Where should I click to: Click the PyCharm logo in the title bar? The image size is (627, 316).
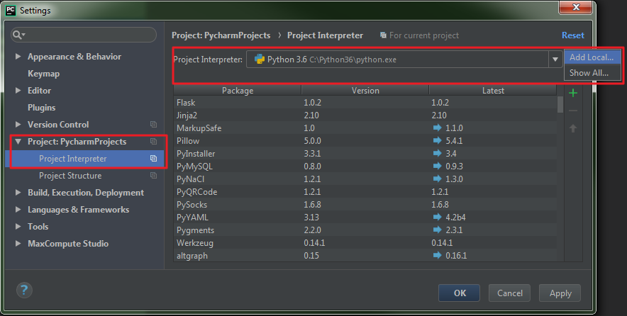[11, 11]
